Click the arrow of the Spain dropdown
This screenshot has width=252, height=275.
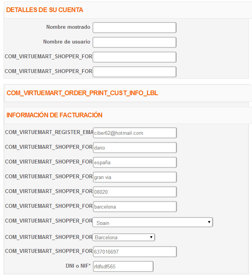tap(209, 222)
